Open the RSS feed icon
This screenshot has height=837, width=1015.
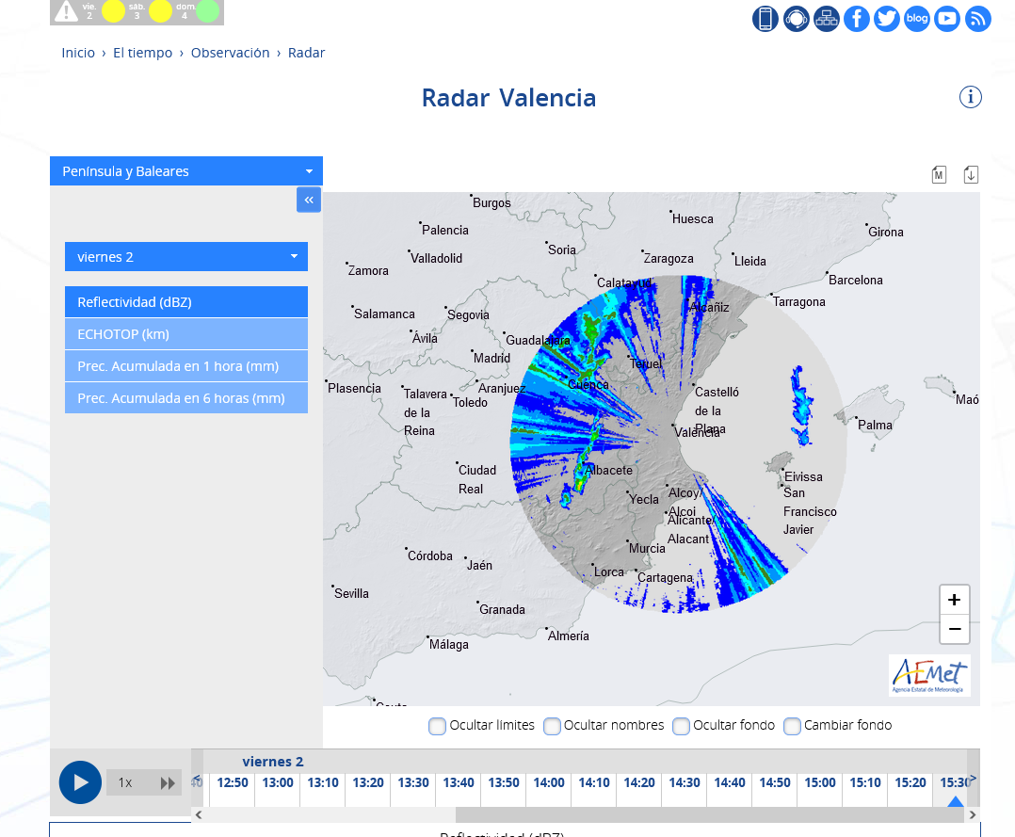click(978, 19)
